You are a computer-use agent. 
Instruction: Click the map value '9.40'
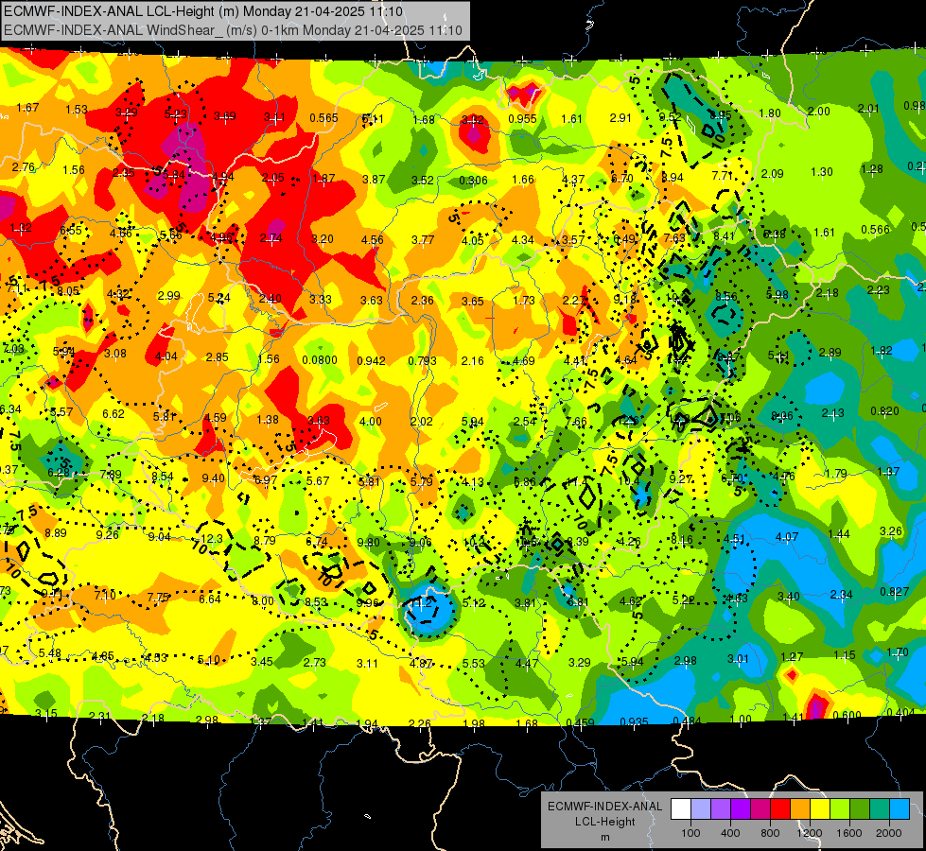[x=213, y=478]
